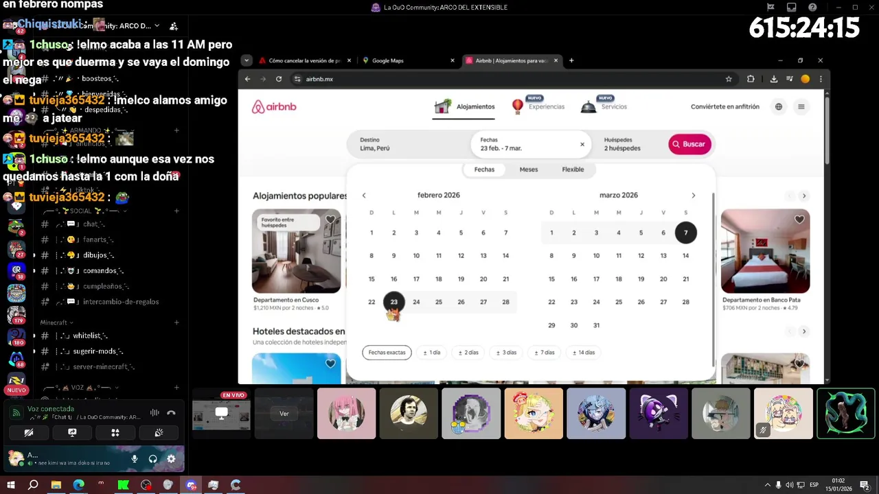Image resolution: width=879 pixels, height=494 pixels.
Task: Pick March 7 in calendar
Action: click(x=685, y=233)
